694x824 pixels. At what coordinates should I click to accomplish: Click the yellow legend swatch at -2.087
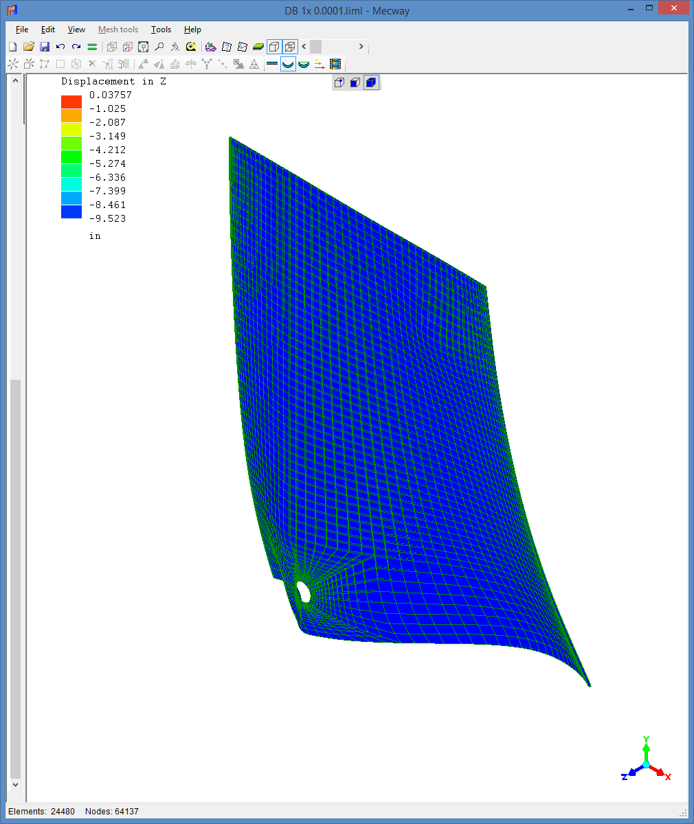click(x=71, y=129)
